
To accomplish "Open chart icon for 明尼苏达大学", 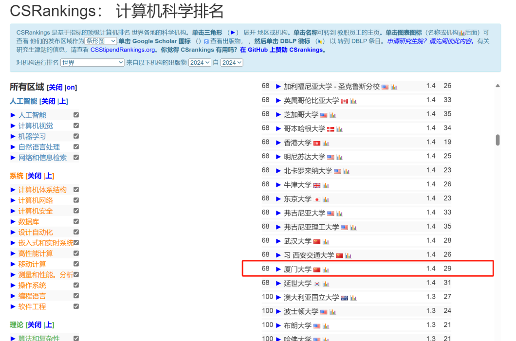I will [x=340, y=157].
